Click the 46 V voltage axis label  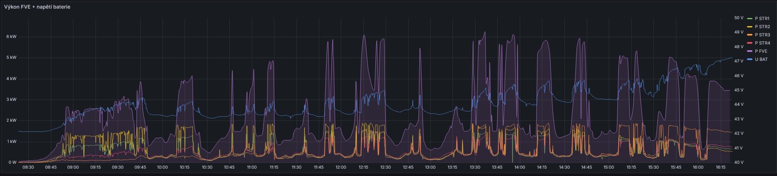click(x=739, y=76)
